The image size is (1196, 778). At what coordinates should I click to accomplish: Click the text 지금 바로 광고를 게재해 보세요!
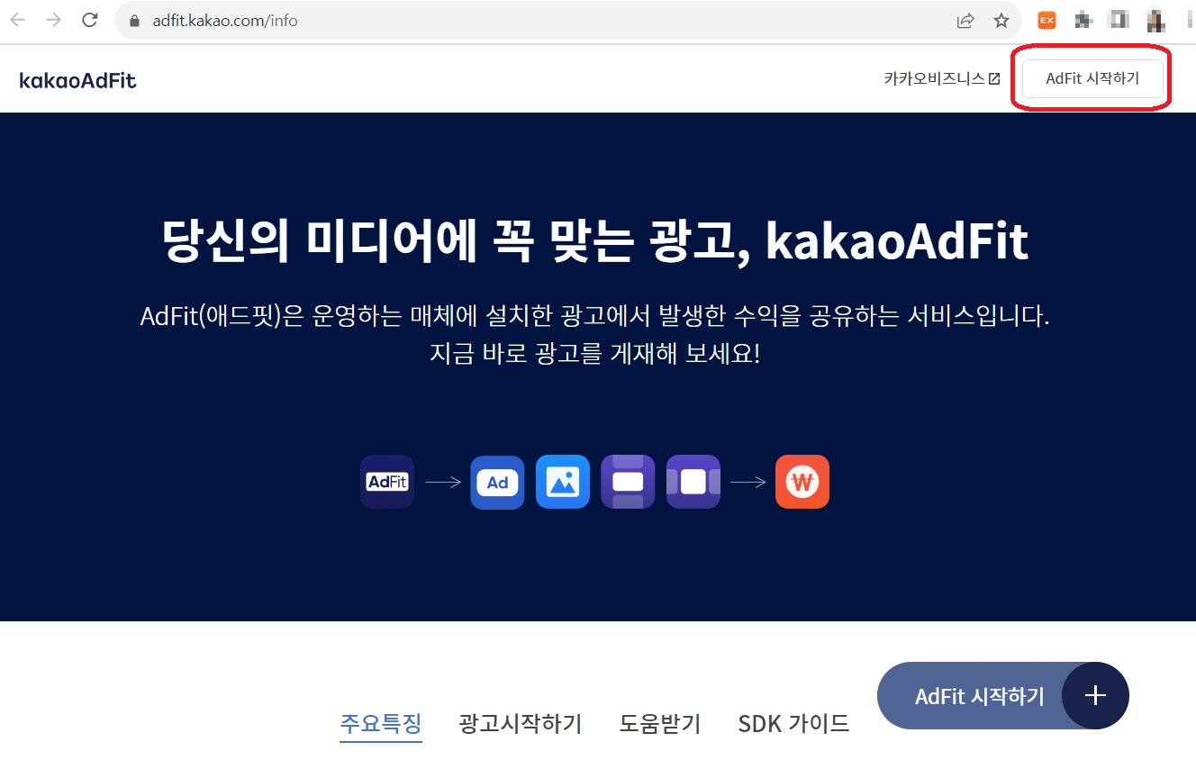(595, 354)
